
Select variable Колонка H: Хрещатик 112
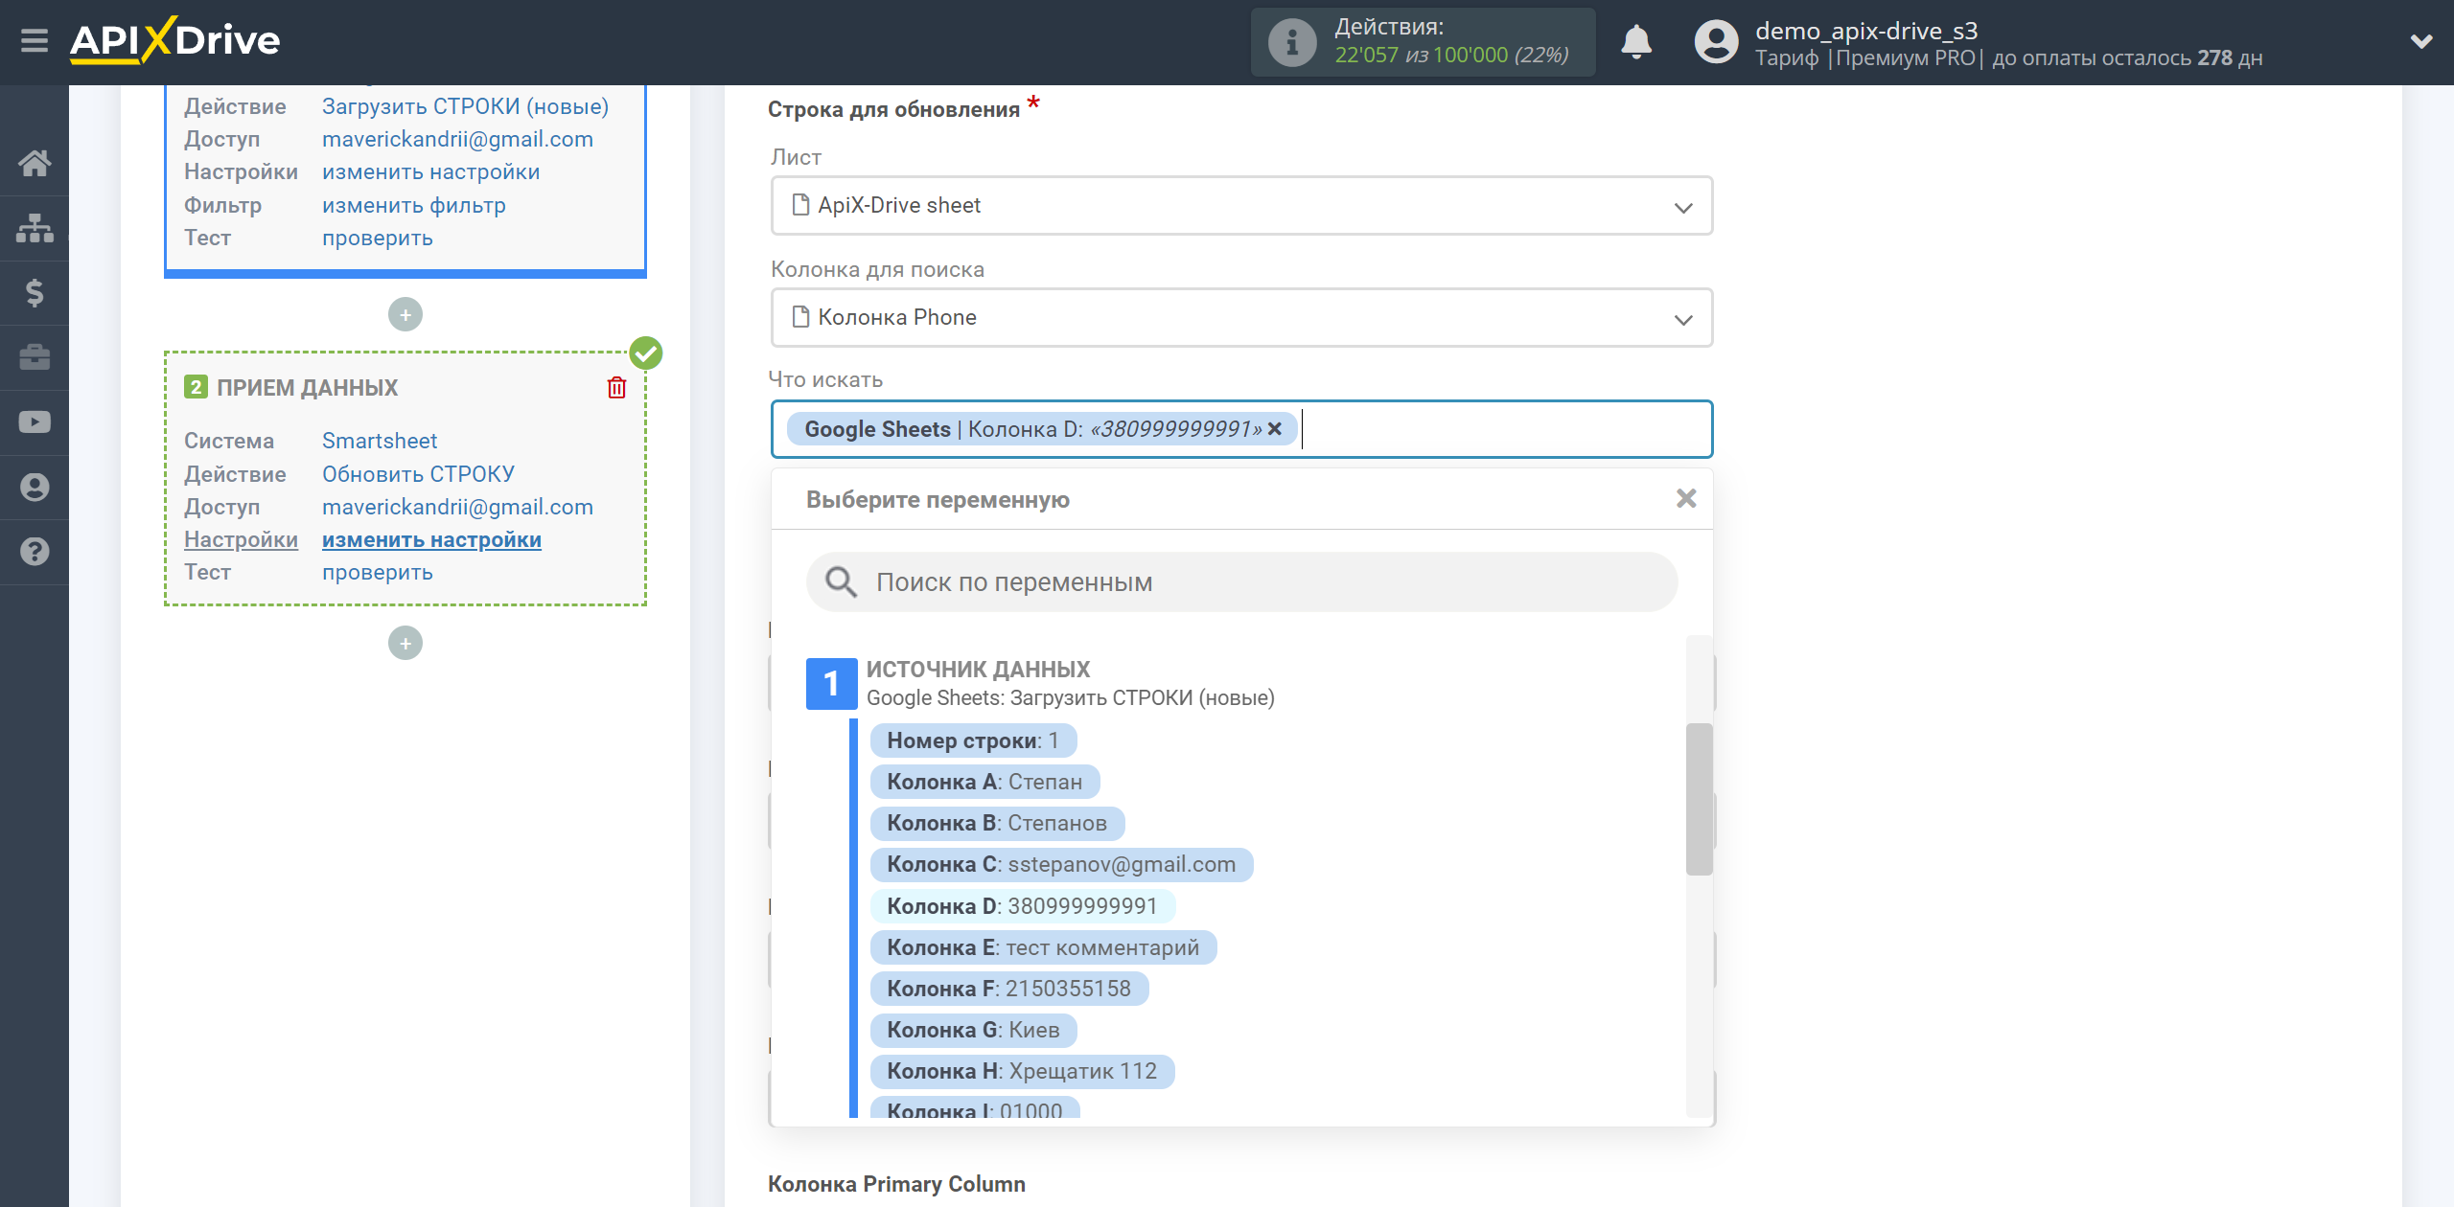tap(1022, 1071)
